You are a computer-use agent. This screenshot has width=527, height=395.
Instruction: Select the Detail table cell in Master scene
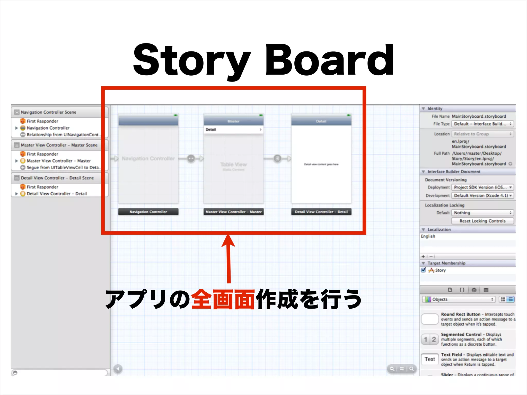(233, 129)
